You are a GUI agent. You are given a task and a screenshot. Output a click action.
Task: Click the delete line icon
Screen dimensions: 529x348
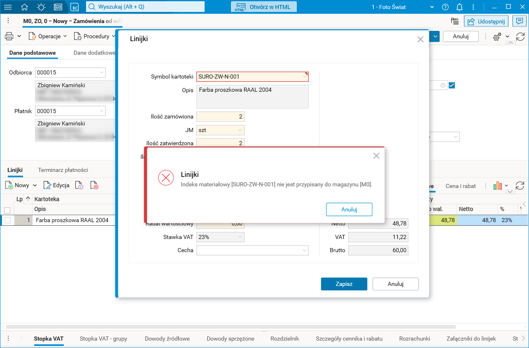pyautogui.click(x=94, y=186)
